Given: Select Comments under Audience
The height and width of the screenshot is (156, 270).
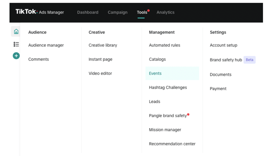Looking at the screenshot, I should click(x=38, y=59).
